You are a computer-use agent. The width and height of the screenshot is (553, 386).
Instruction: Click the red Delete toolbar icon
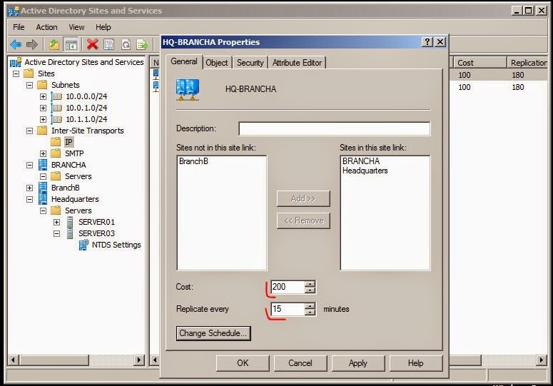[92, 44]
